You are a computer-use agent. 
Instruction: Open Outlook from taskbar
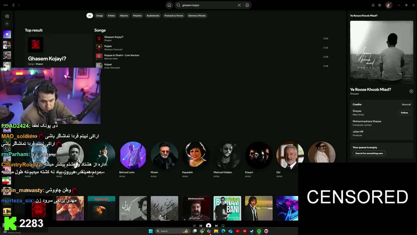tap(230, 231)
